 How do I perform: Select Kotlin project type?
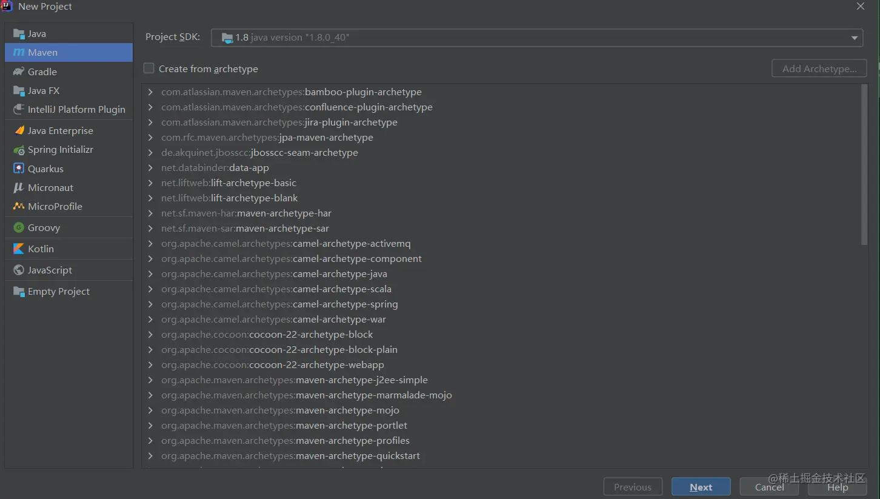click(x=68, y=249)
